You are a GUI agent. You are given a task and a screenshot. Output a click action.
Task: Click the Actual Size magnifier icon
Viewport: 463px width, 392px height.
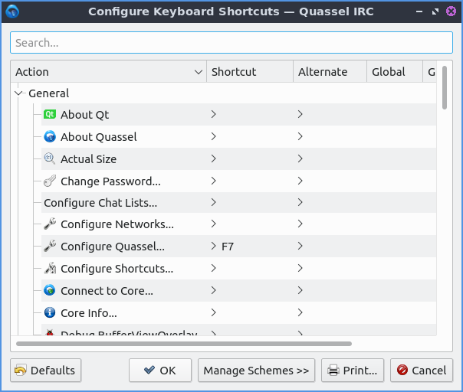click(x=50, y=159)
